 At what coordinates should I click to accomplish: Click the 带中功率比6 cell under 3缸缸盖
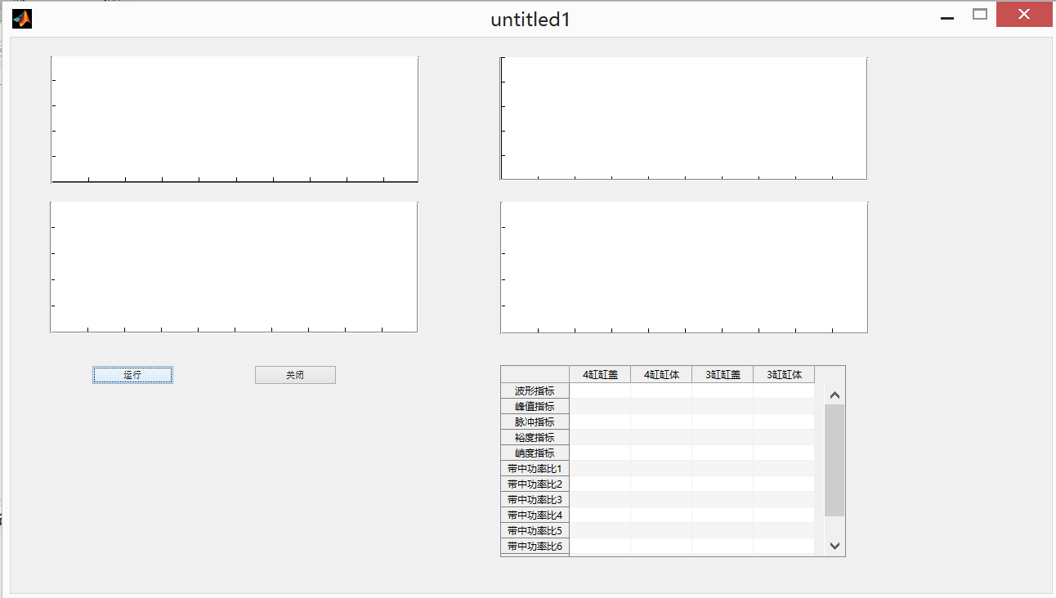(x=723, y=546)
